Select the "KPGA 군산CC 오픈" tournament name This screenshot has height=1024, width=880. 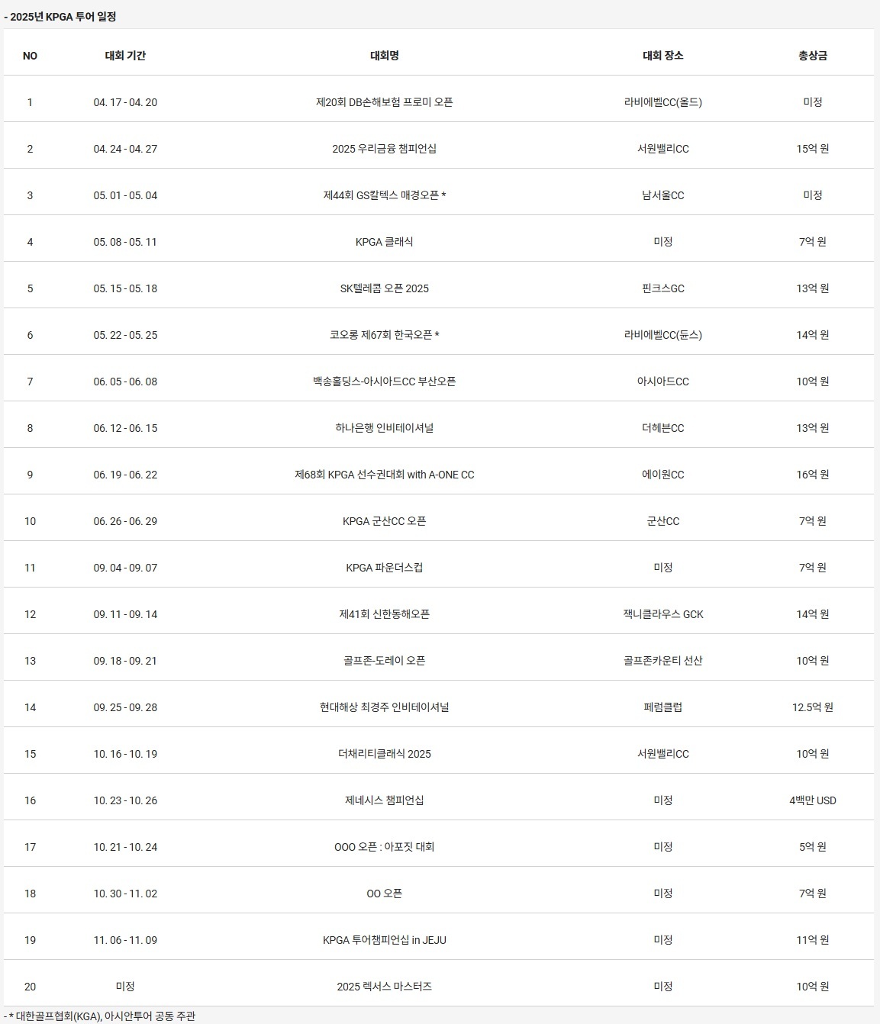coord(384,521)
